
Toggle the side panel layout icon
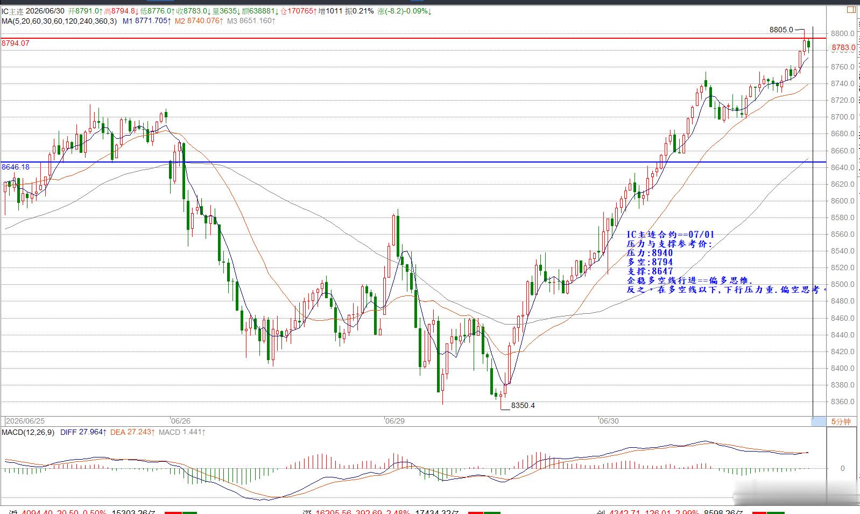851,9
